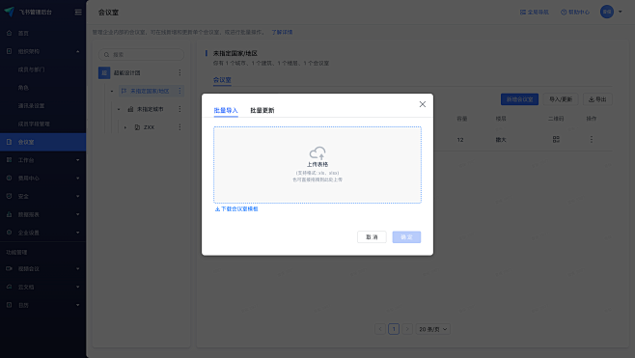Image resolution: width=635 pixels, height=358 pixels.
Task: Click the Feishu paper-plane logo
Action: tap(10, 12)
